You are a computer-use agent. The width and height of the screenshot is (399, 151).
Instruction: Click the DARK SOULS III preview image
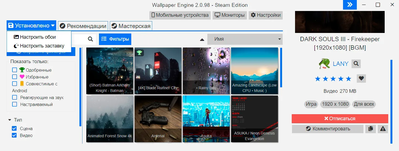[340, 22]
